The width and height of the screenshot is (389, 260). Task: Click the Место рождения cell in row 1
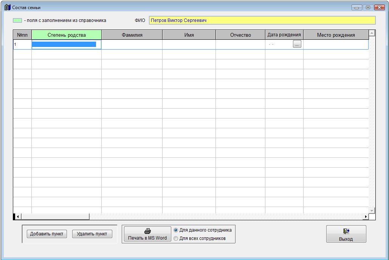coord(336,44)
